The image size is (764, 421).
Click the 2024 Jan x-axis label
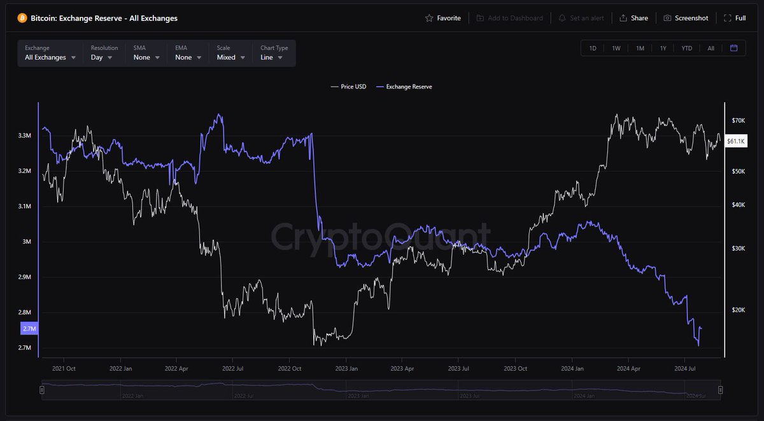click(x=572, y=368)
